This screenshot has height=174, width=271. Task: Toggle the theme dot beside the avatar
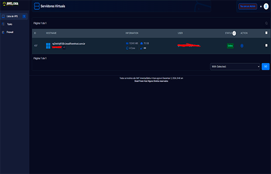pyautogui.click(x=261, y=7)
